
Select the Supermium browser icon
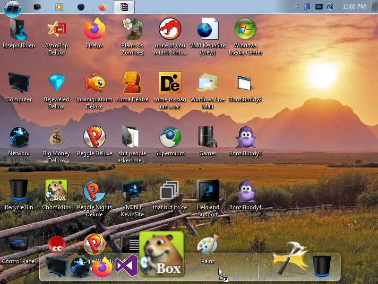[170, 141]
